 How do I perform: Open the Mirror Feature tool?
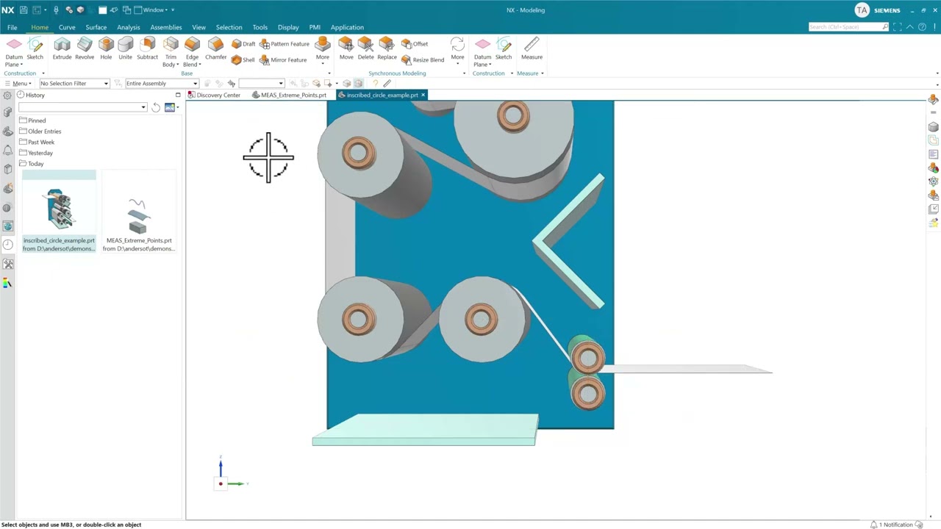pos(283,60)
